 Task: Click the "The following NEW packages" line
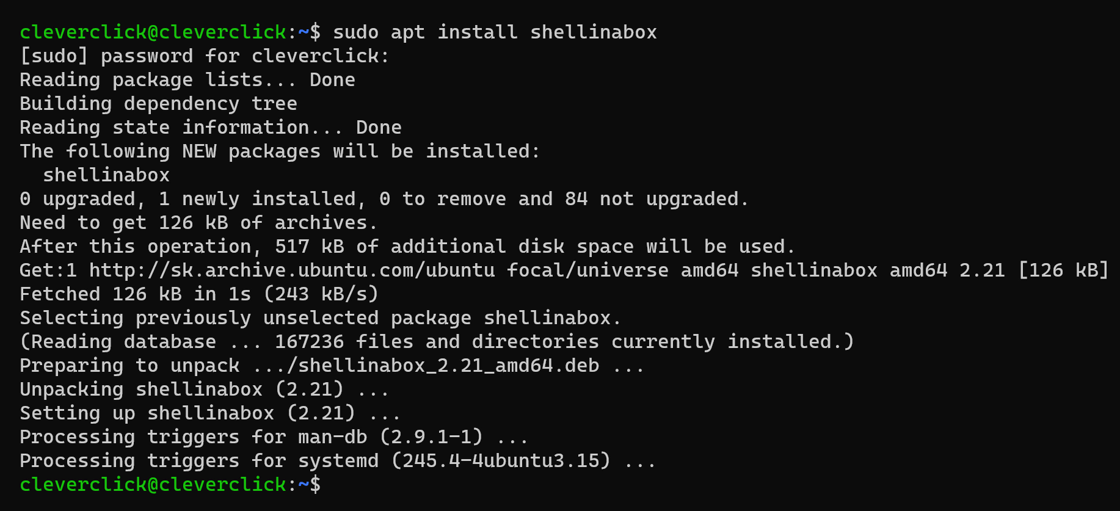(280, 151)
